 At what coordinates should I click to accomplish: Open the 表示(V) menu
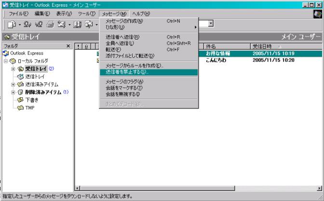[x=64, y=14]
